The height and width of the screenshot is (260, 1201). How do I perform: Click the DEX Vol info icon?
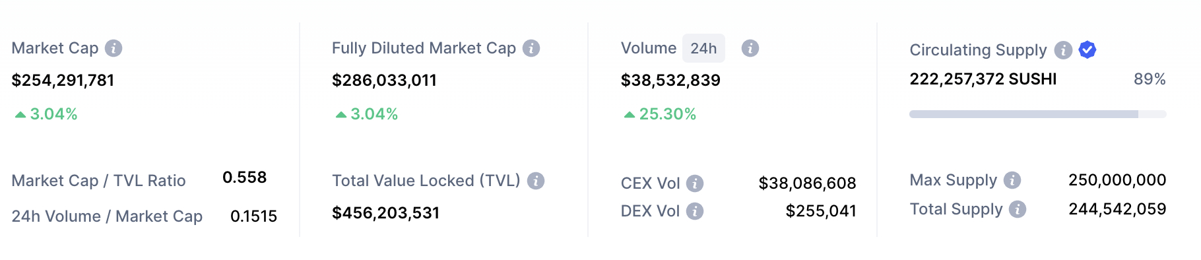695,211
